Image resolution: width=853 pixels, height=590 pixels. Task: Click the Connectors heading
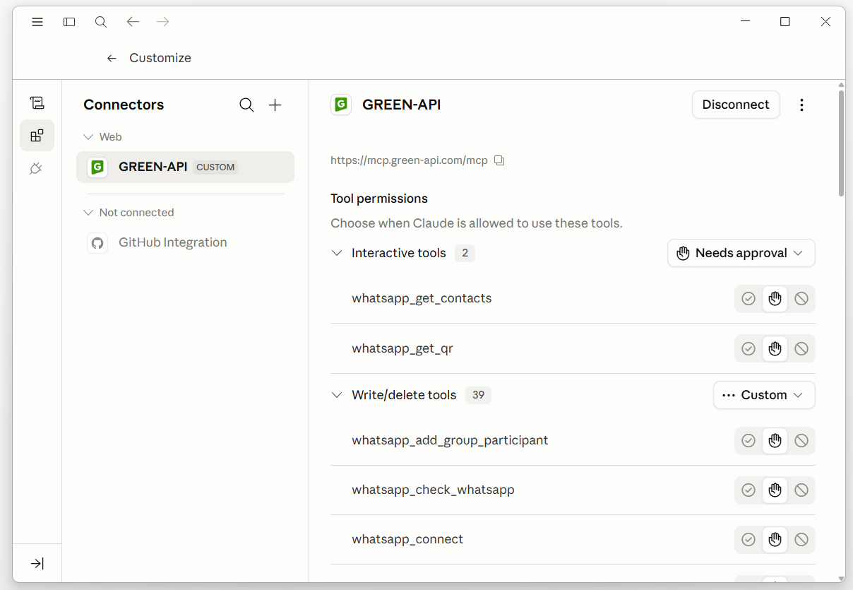124,105
